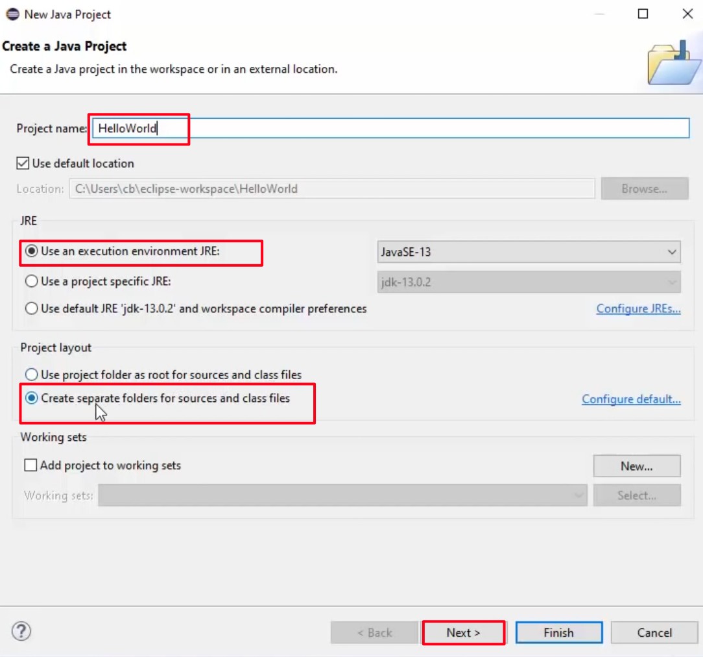Cancel the project creation dialog
The height and width of the screenshot is (657, 703).
(x=654, y=632)
